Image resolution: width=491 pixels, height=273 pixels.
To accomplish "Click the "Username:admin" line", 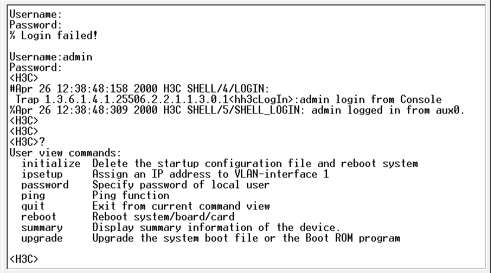I will (x=51, y=57).
